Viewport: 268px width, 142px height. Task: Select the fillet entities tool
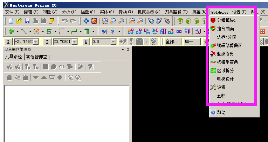tap(62, 31)
